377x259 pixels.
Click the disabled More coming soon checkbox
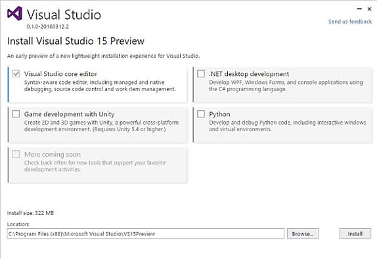pyautogui.click(x=16, y=154)
